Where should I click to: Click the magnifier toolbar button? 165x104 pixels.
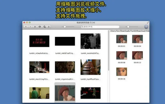[45, 27]
